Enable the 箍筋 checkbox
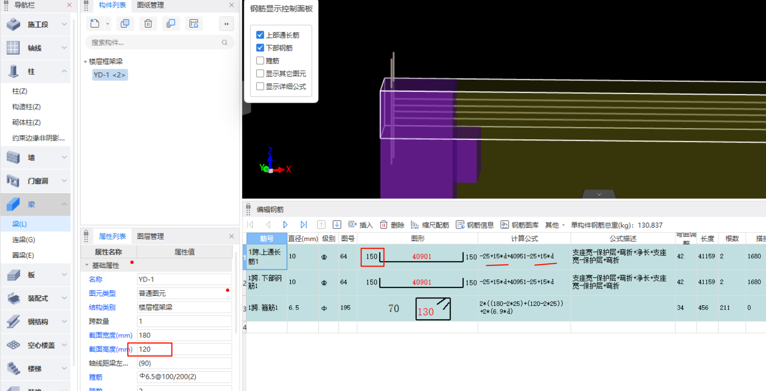The width and height of the screenshot is (766, 391). pyautogui.click(x=260, y=60)
